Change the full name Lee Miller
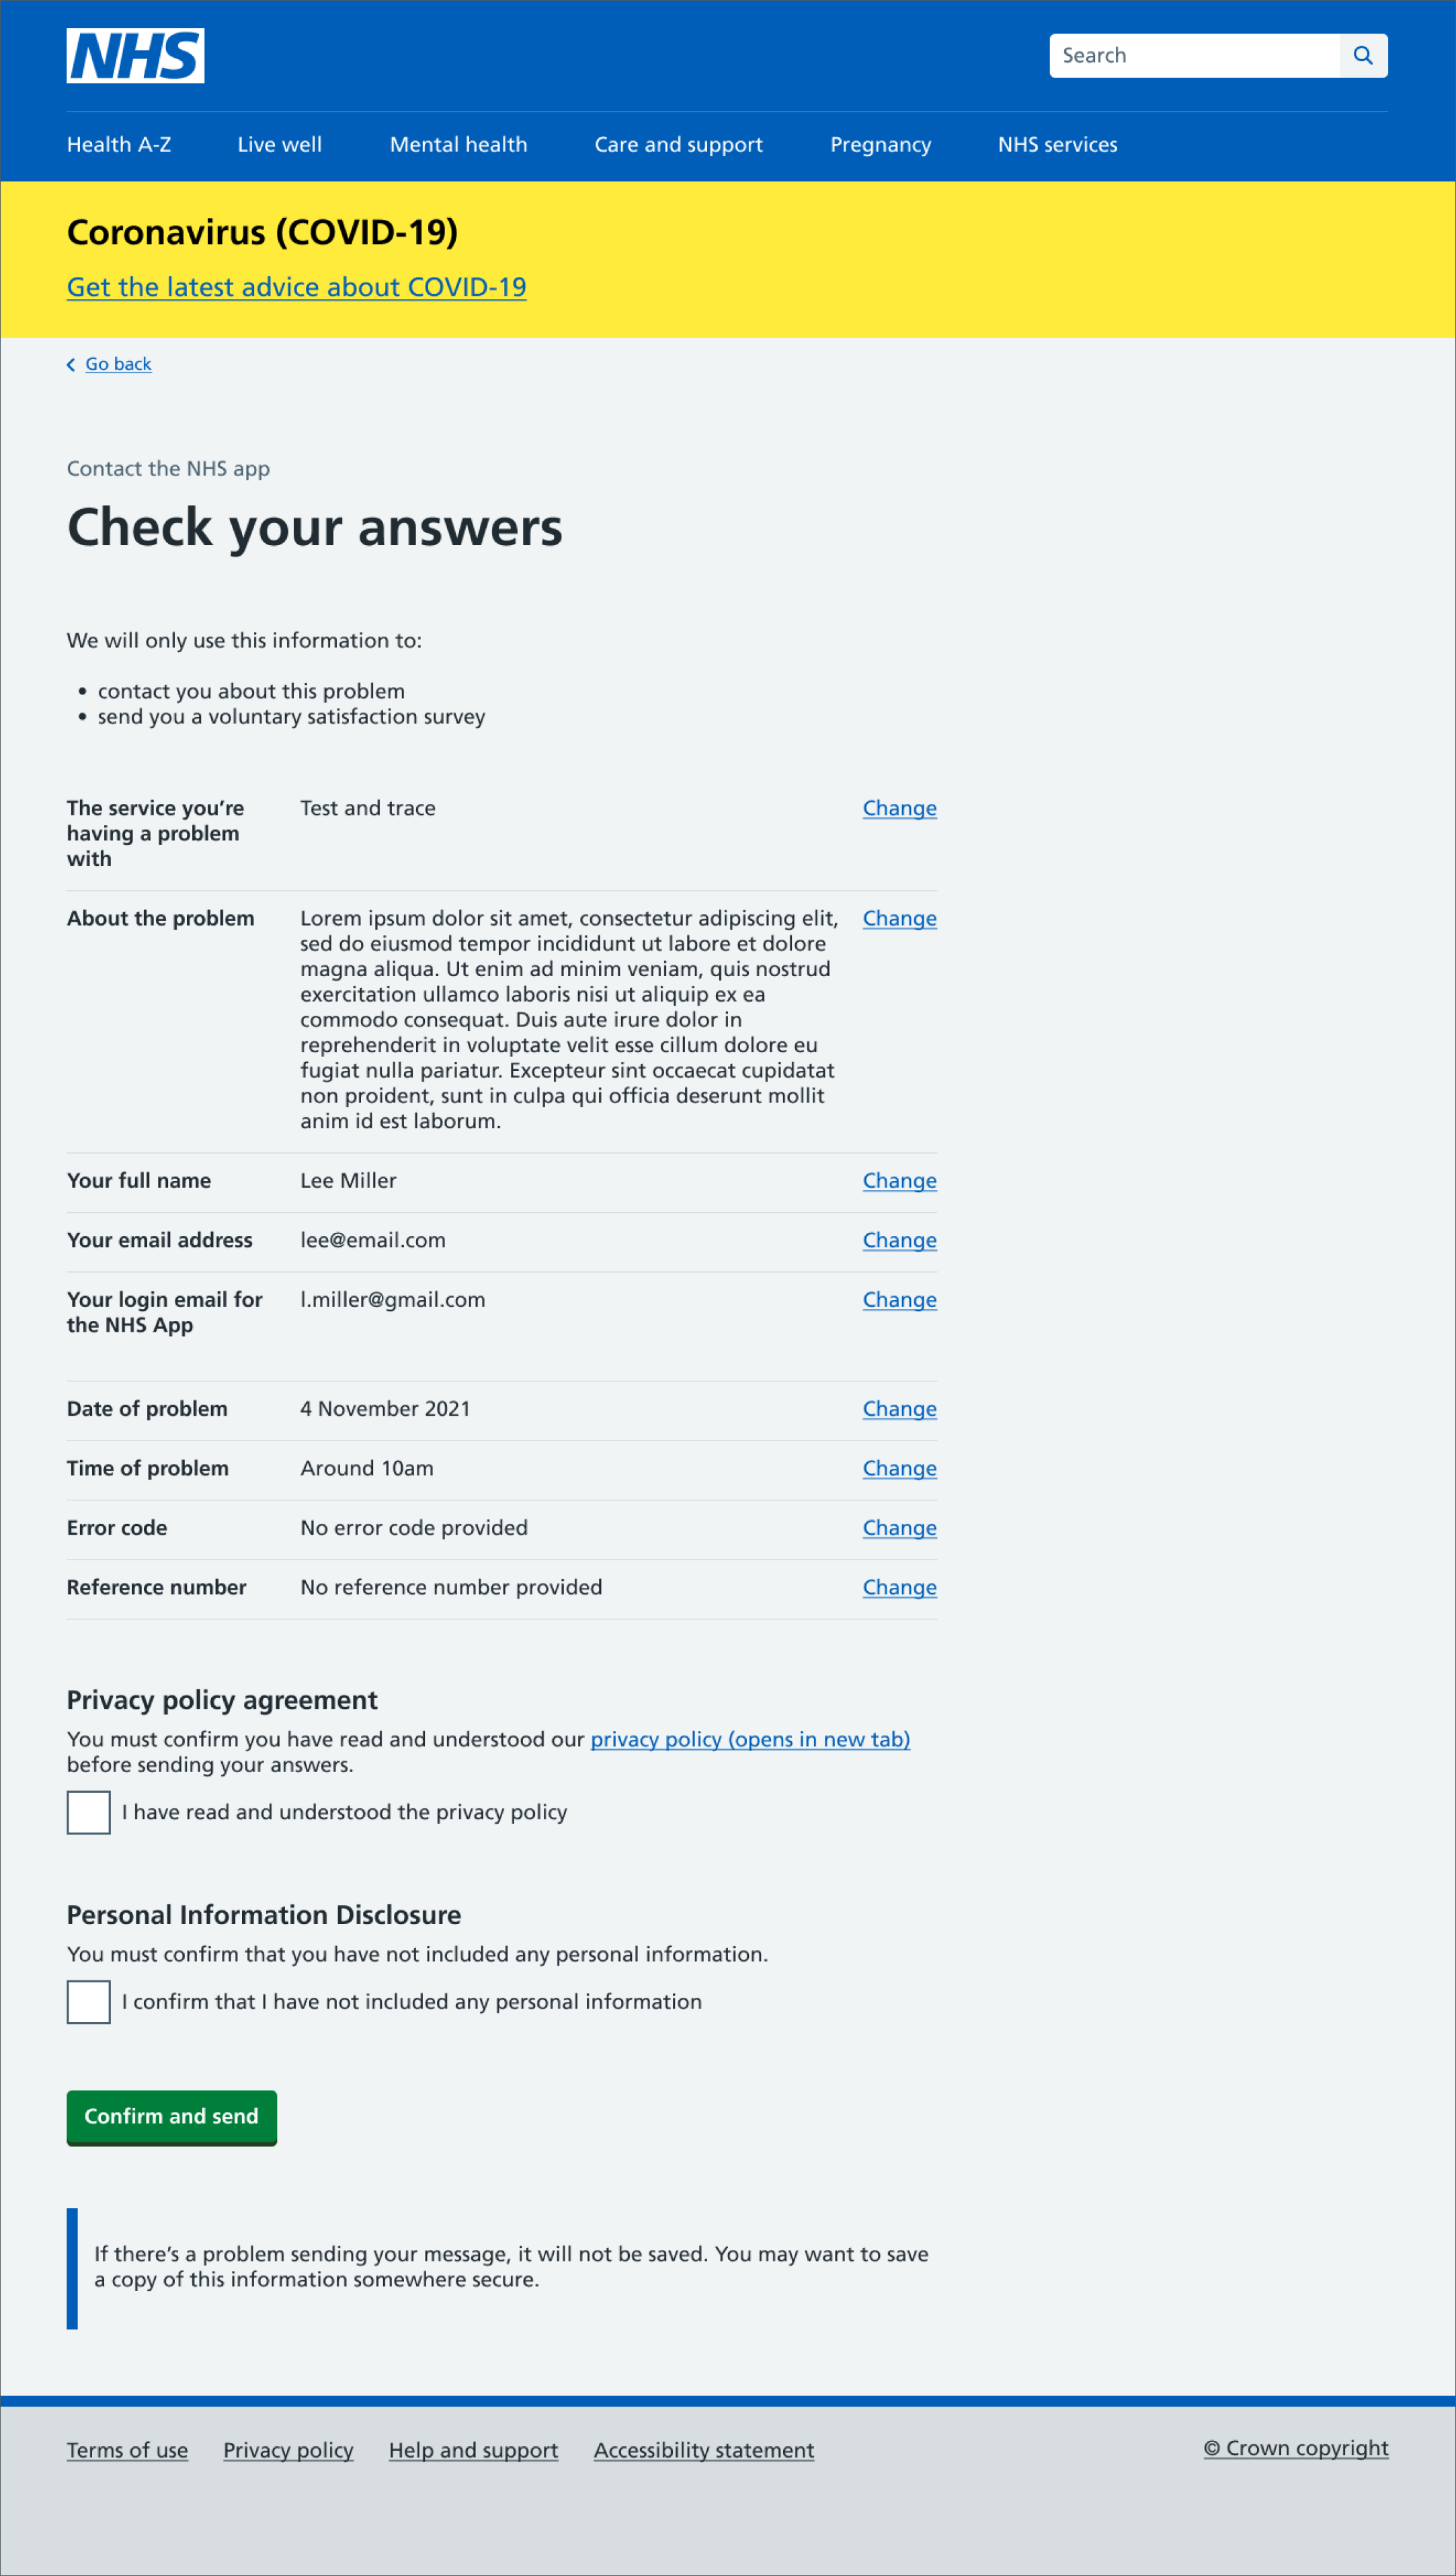 899,1180
